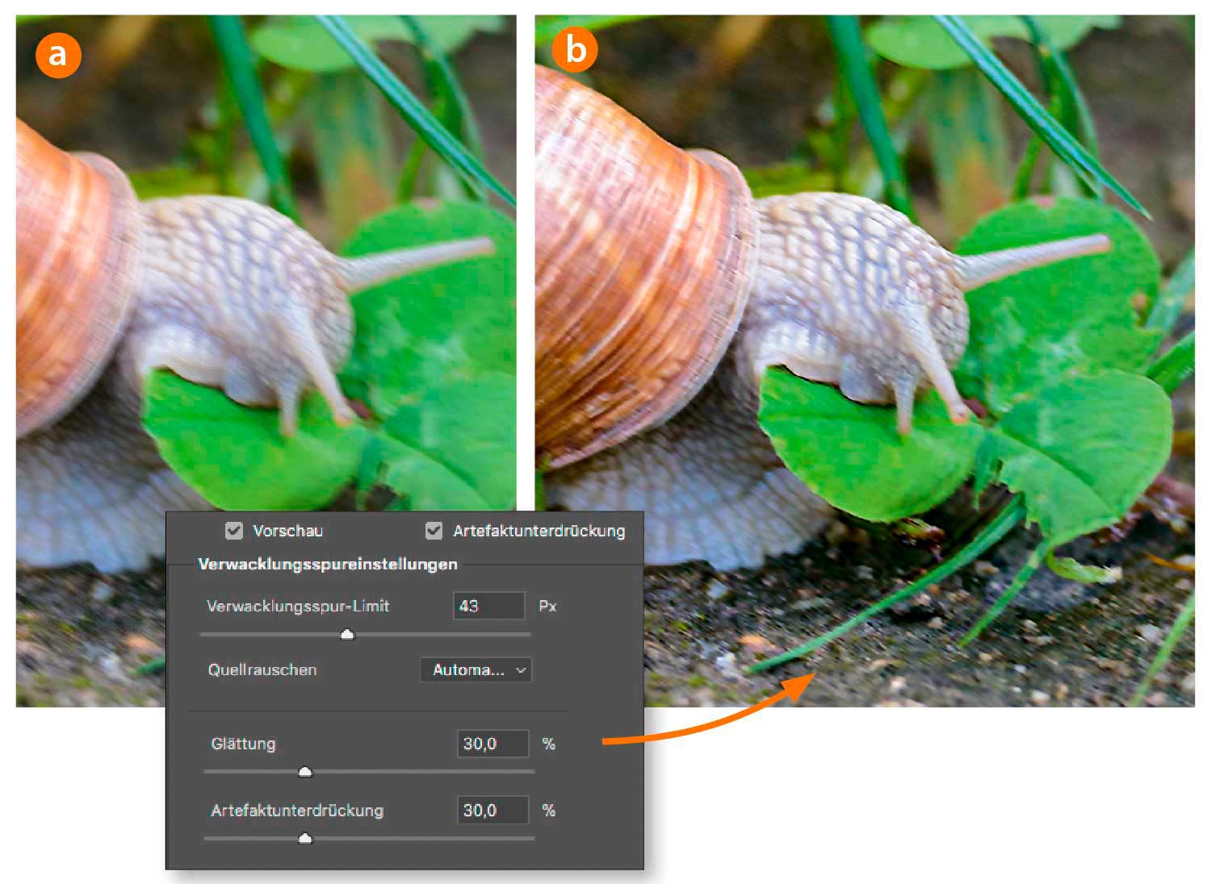
Task: Click the orange 'a' badge icon
Action: click(58, 55)
